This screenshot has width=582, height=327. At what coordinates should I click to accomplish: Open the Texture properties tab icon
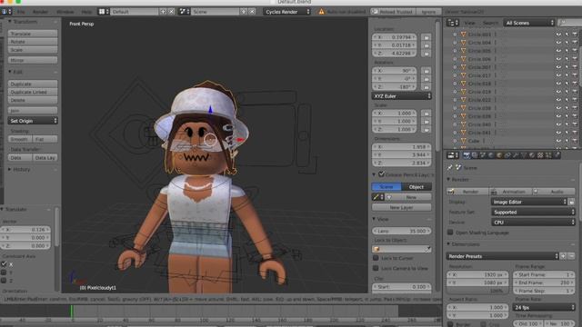(540, 155)
